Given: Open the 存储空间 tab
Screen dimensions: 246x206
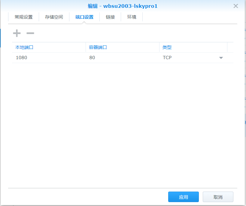Looking at the screenshot, I should click(54, 17).
